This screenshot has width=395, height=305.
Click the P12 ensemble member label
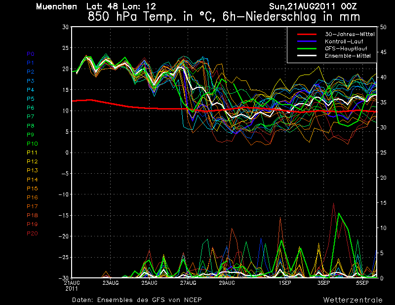32,161
